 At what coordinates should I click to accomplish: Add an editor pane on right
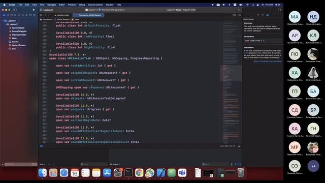[240, 15]
